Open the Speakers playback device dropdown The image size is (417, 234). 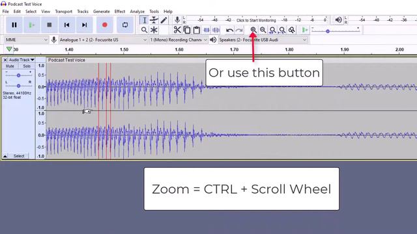click(x=263, y=40)
